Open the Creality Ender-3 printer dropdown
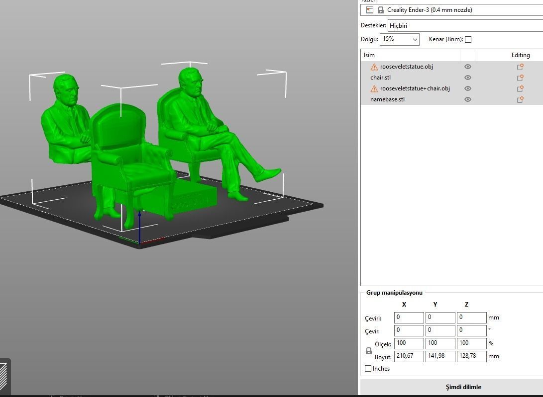Viewport: 543px width, 397px height. (451, 10)
